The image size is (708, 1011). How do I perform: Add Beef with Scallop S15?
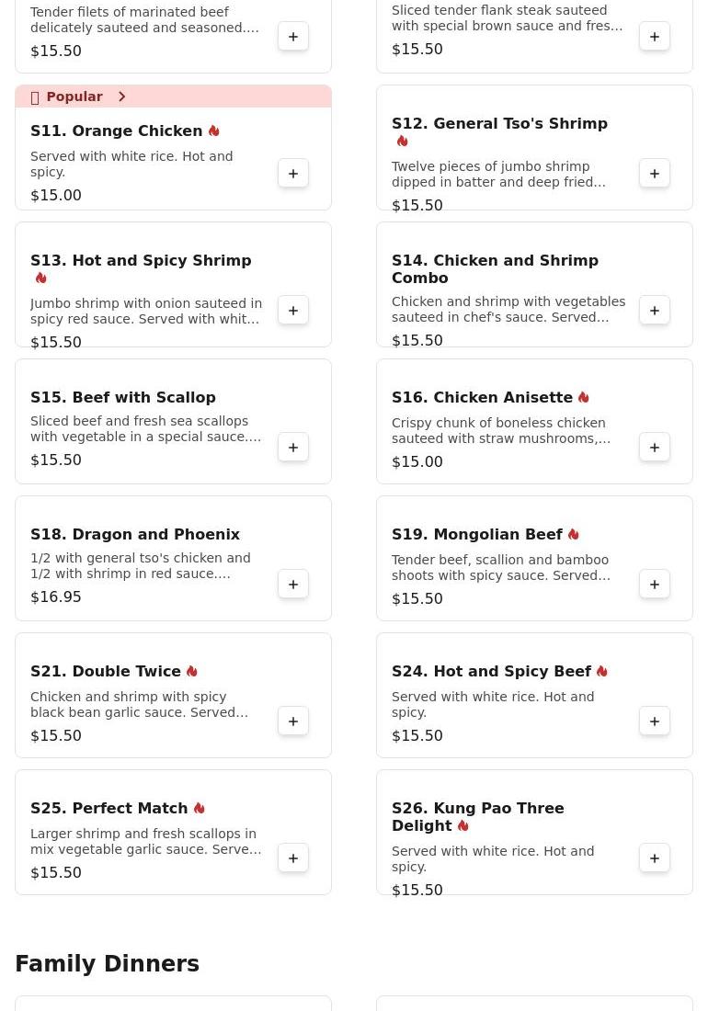292,447
